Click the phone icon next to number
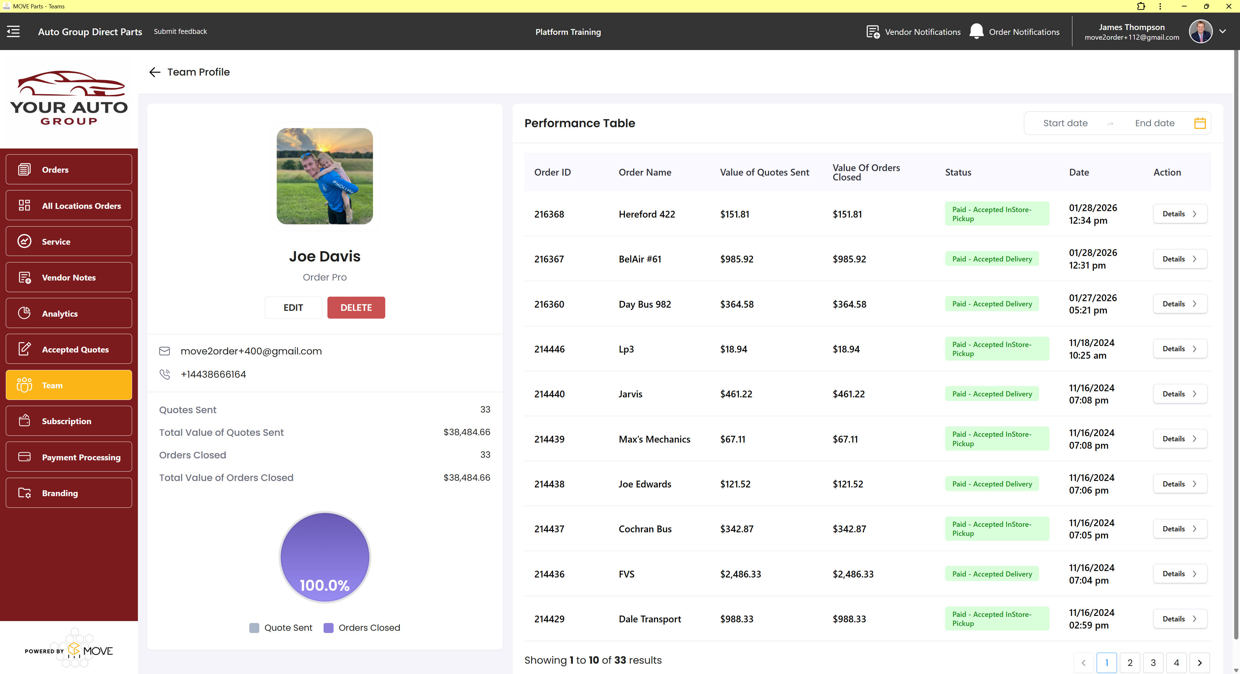The height and width of the screenshot is (674, 1240). pyautogui.click(x=165, y=374)
